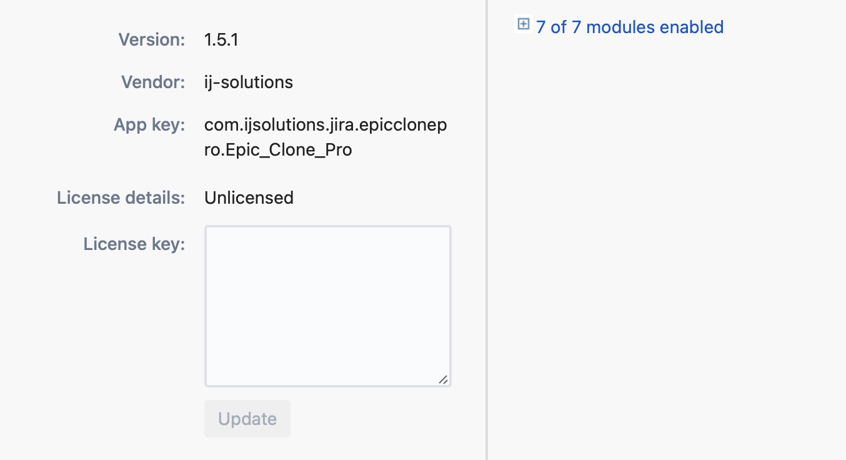Viewport: 846px width, 460px height.
Task: Click the bottom border of License key box
Action: (x=327, y=386)
